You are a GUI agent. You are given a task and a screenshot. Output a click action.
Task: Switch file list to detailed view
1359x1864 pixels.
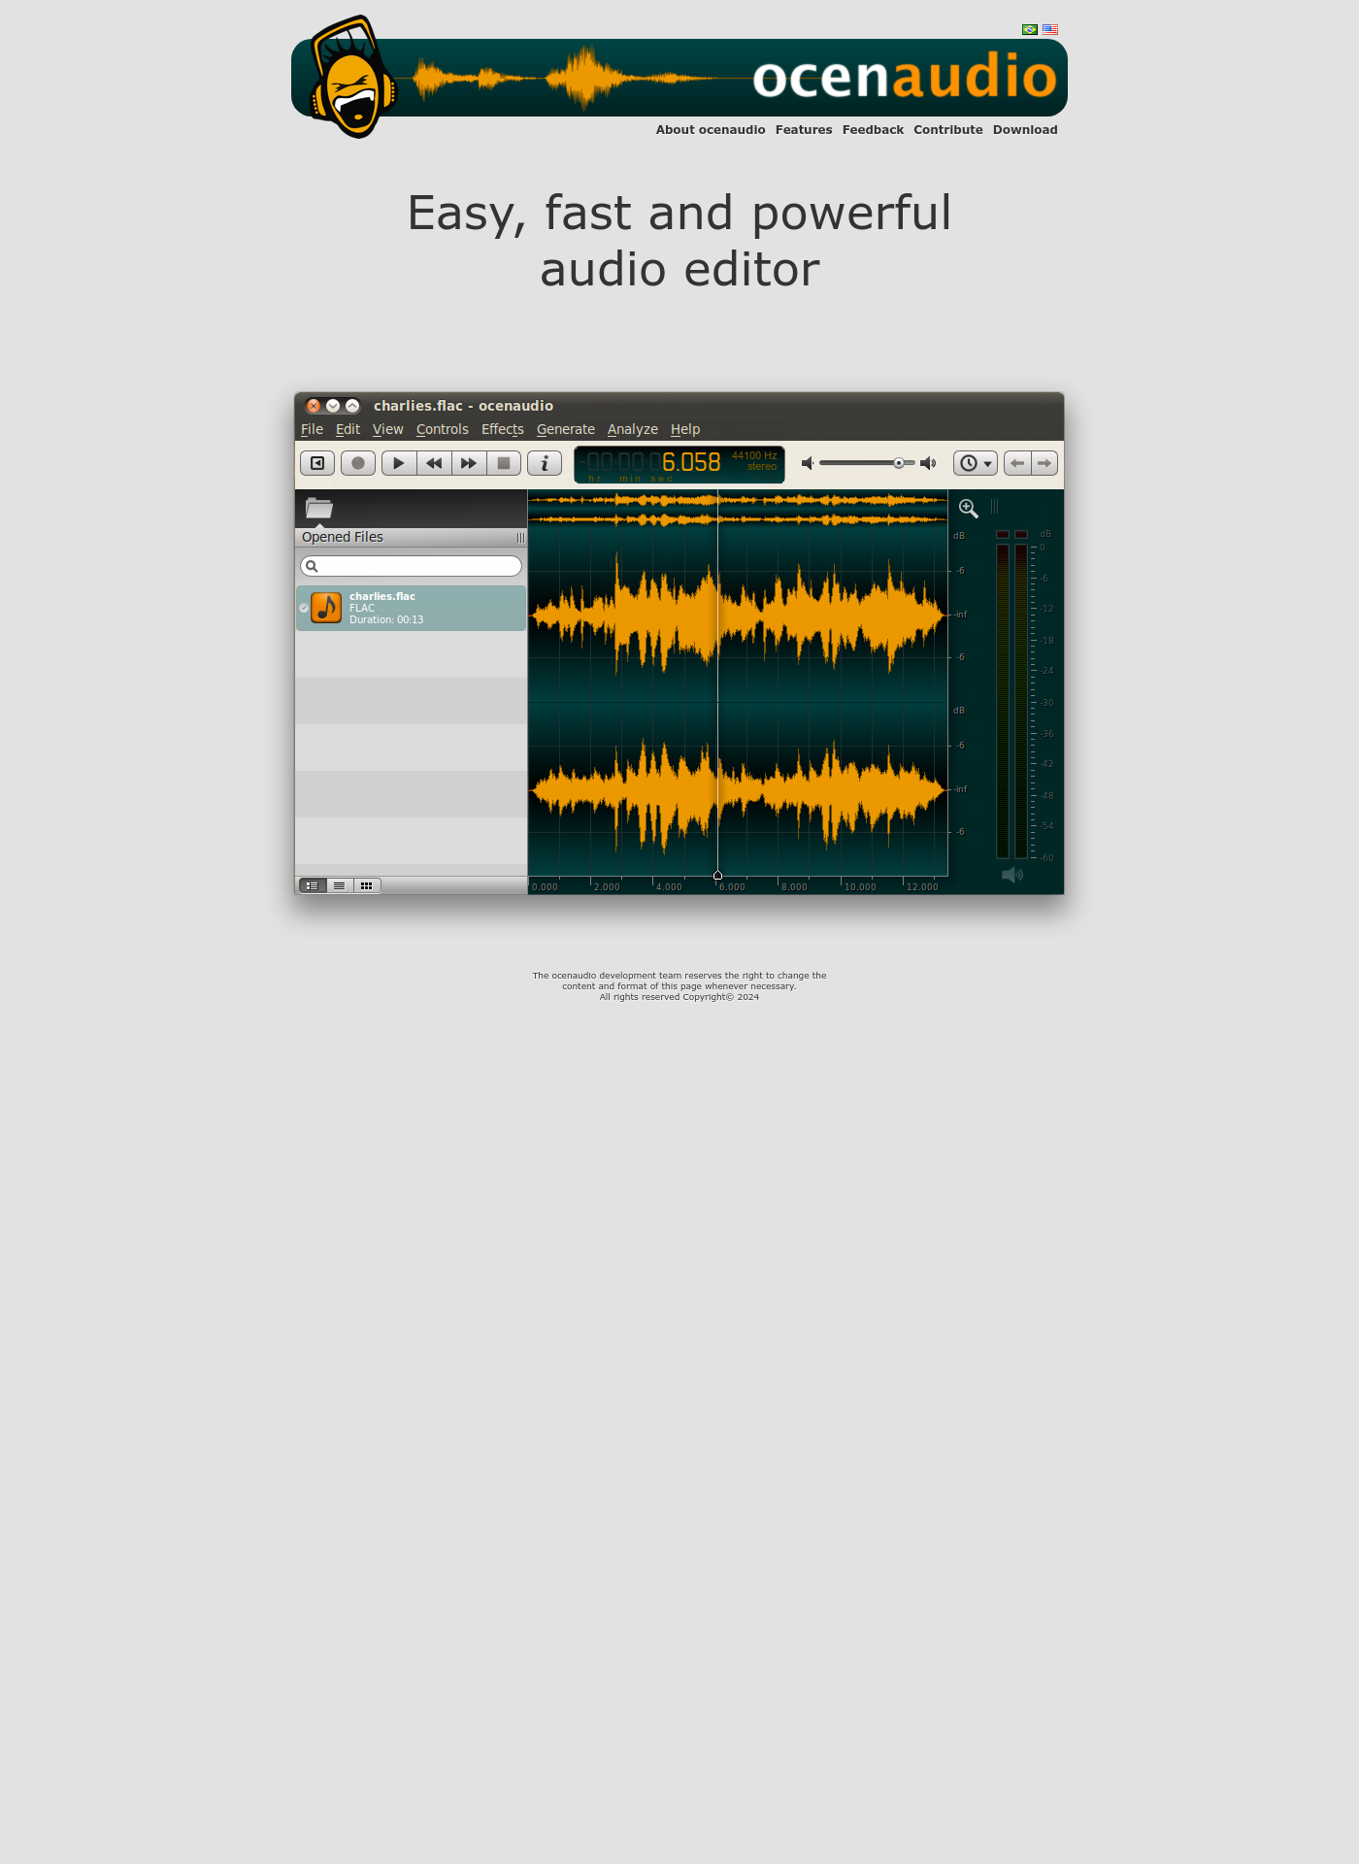313,885
